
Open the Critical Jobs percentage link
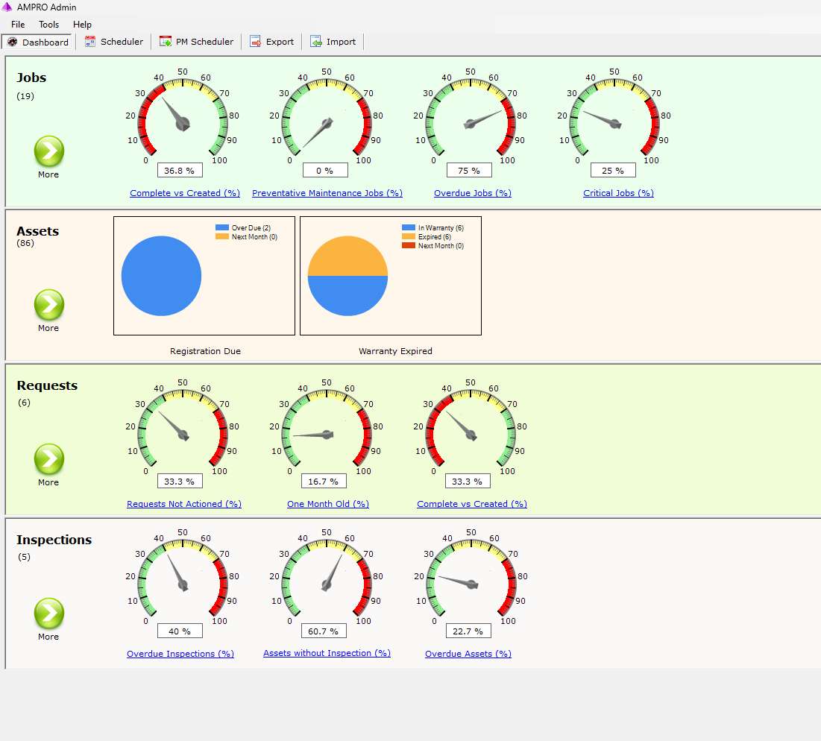coord(618,192)
